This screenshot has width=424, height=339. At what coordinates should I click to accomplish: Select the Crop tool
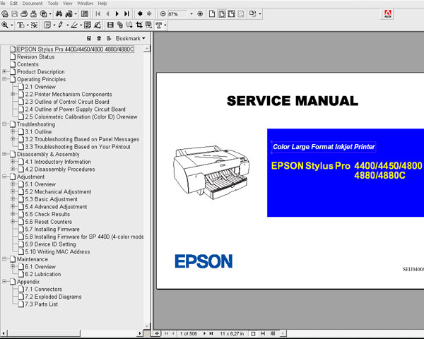tap(139, 25)
